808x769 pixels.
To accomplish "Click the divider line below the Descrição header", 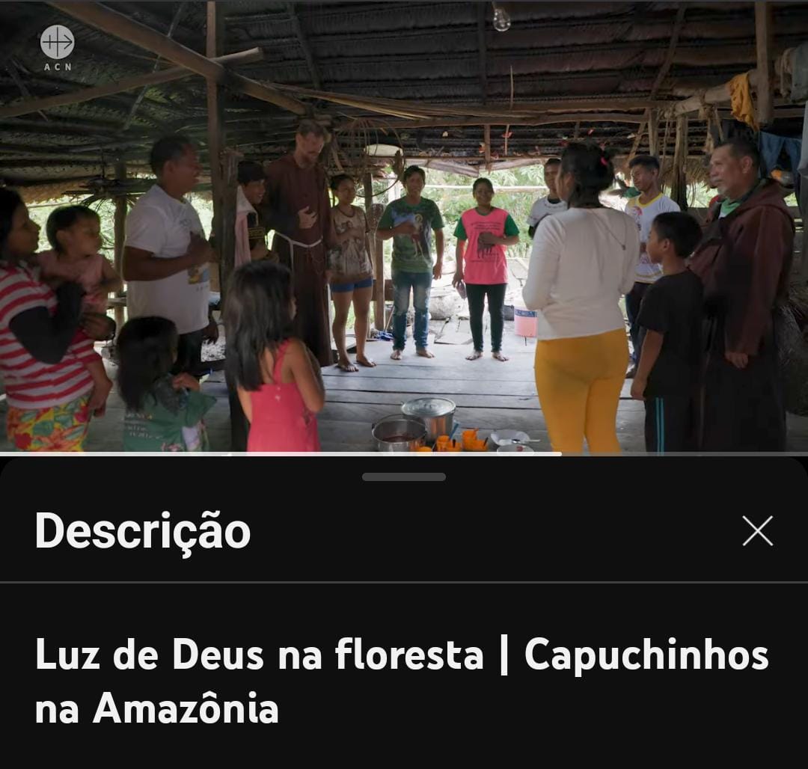I will click(404, 582).
